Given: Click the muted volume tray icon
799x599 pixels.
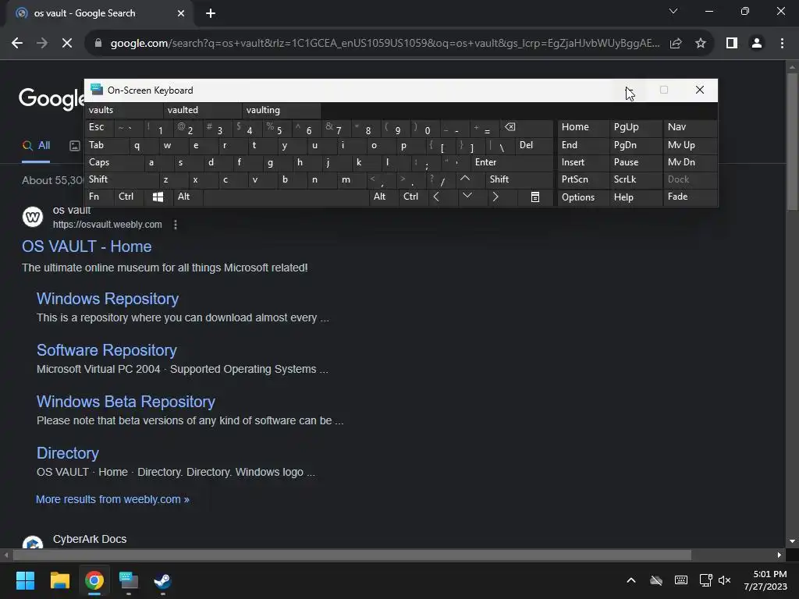Looking at the screenshot, I should click(x=724, y=580).
